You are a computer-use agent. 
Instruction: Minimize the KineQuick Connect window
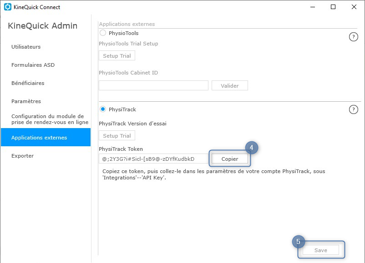[313, 7]
